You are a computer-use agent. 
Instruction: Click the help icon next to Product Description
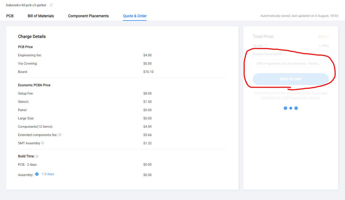(x=285, y=54)
